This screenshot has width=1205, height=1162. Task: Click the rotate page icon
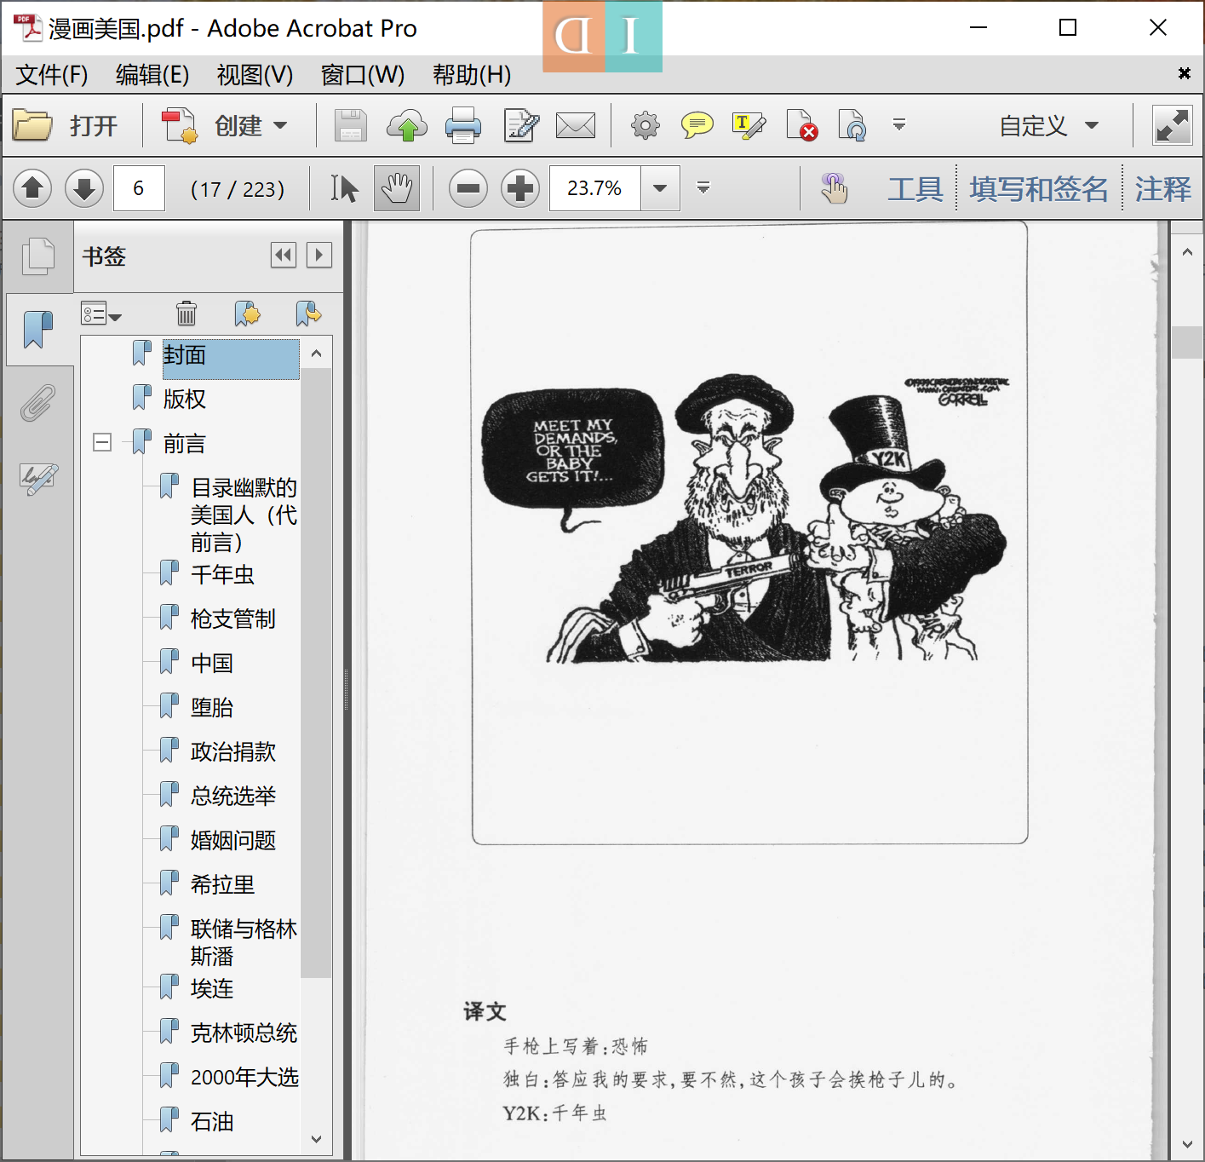pyautogui.click(x=852, y=126)
